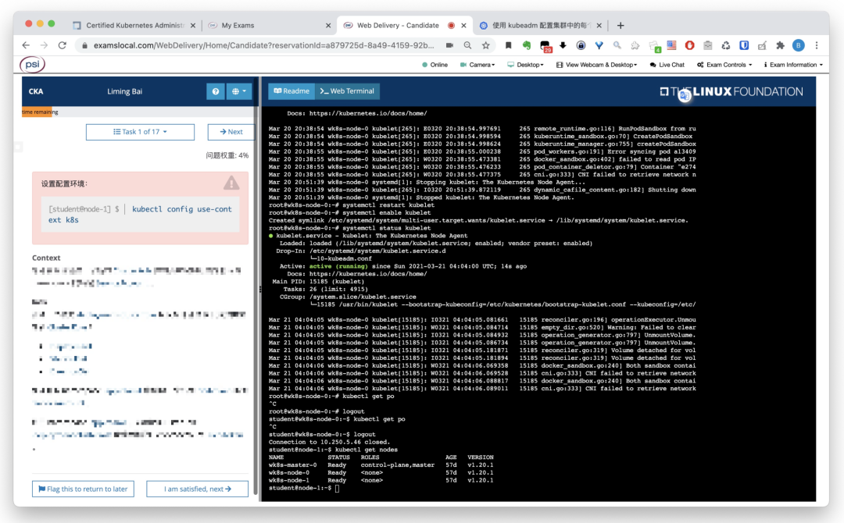
Task: Close the My Exams tab
Action: point(328,25)
